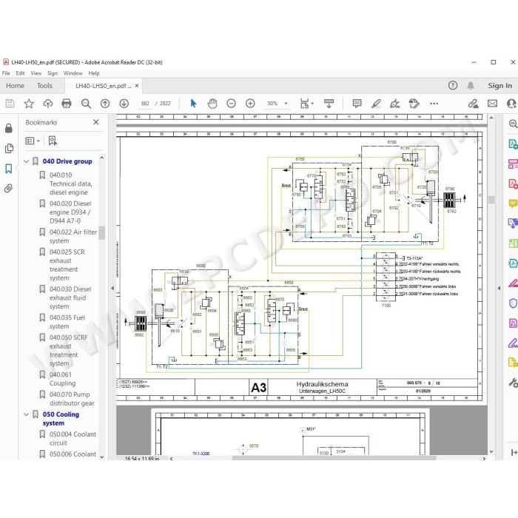Screen dimensions: 518x518
Task: Print the document with the printer icon
Action: coord(67,104)
